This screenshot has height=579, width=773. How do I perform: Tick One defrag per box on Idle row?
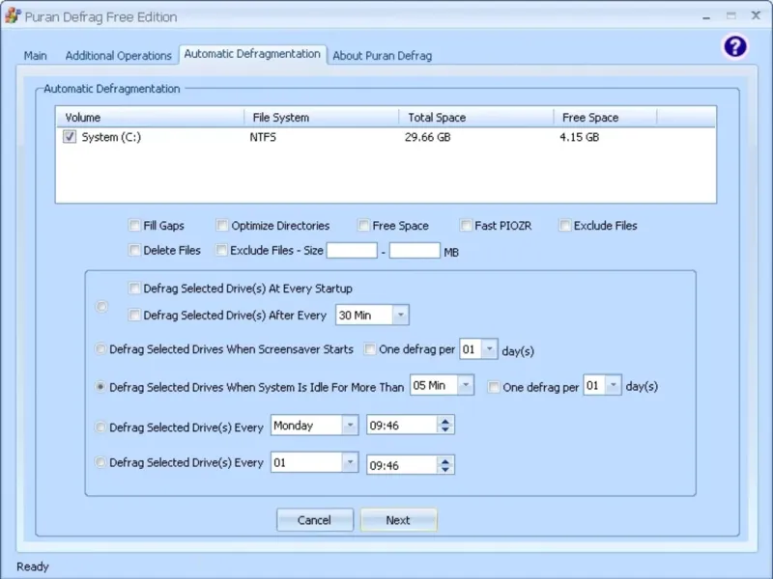tap(494, 387)
